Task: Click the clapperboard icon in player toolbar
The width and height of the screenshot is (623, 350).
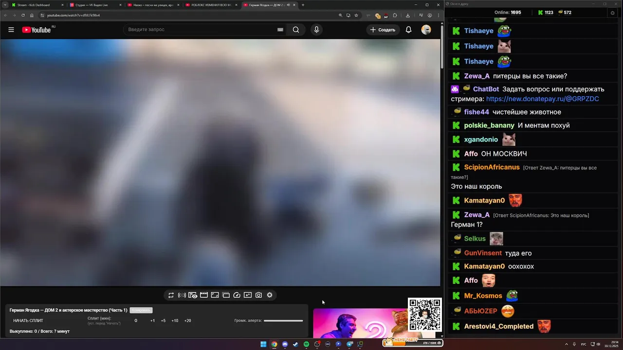Action: [x=204, y=295]
